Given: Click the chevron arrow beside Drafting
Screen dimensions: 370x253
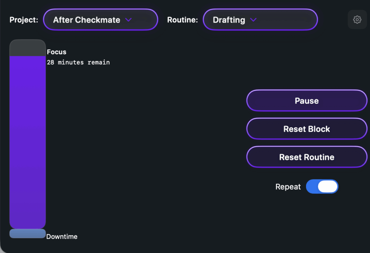Looking at the screenshot, I should point(253,20).
